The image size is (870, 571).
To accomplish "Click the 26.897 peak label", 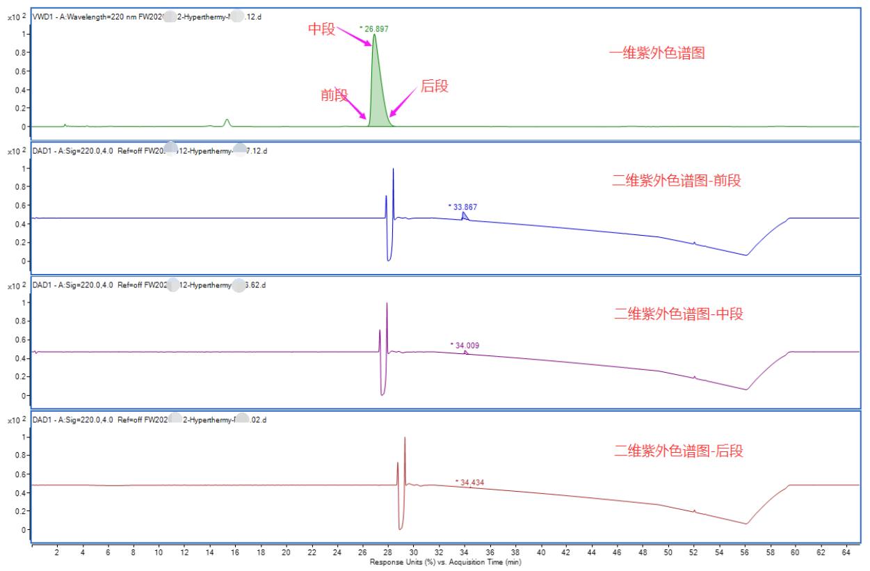I will 376,29.
